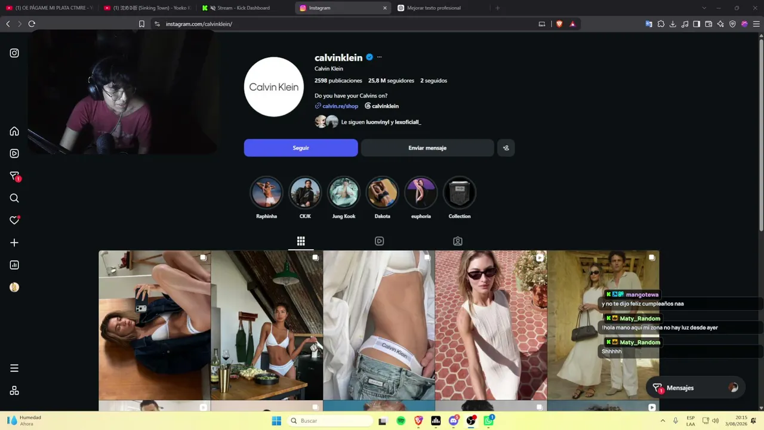
Task: Click the similar accounts suggestion button
Action: [506, 148]
